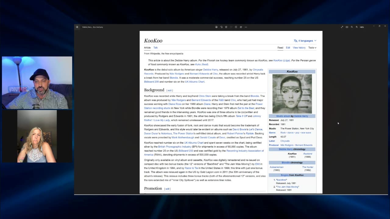Follow the Backfired single link in infobox
This screenshot has width=390, height=219.
(282, 180)
